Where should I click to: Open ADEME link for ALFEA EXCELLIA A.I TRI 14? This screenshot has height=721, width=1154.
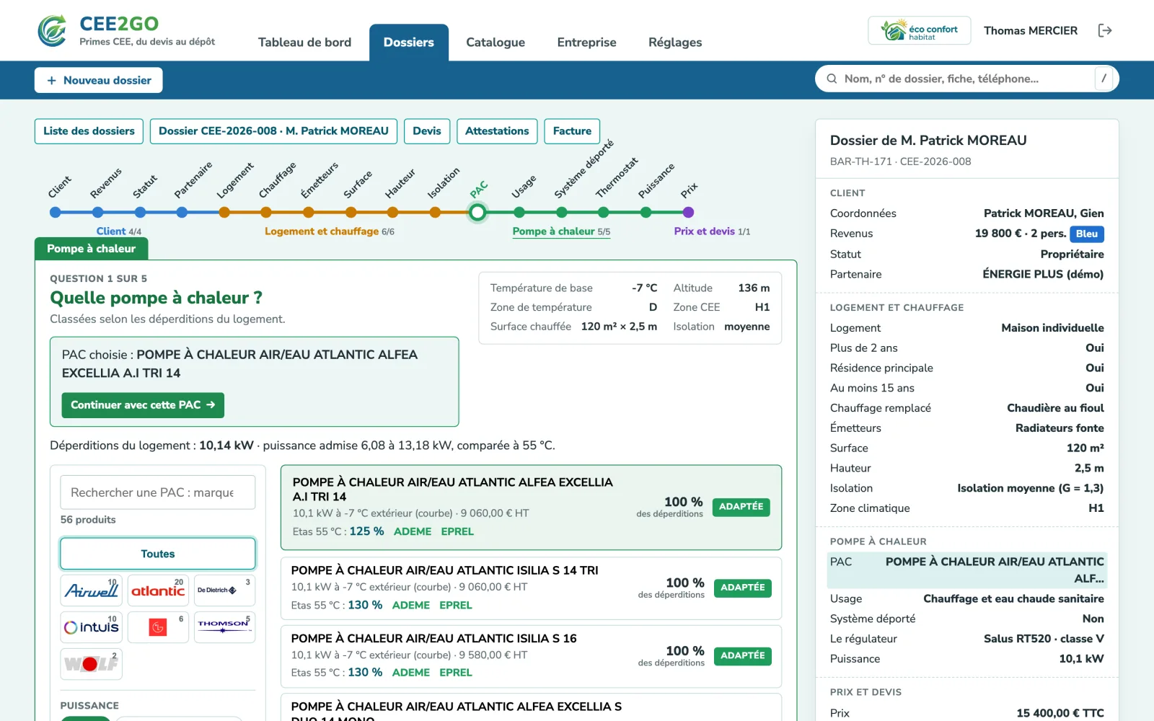413,531
